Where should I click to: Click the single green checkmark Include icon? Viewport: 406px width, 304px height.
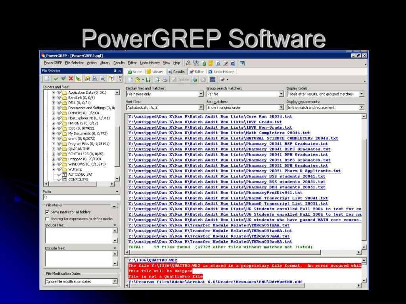[x=56, y=78]
